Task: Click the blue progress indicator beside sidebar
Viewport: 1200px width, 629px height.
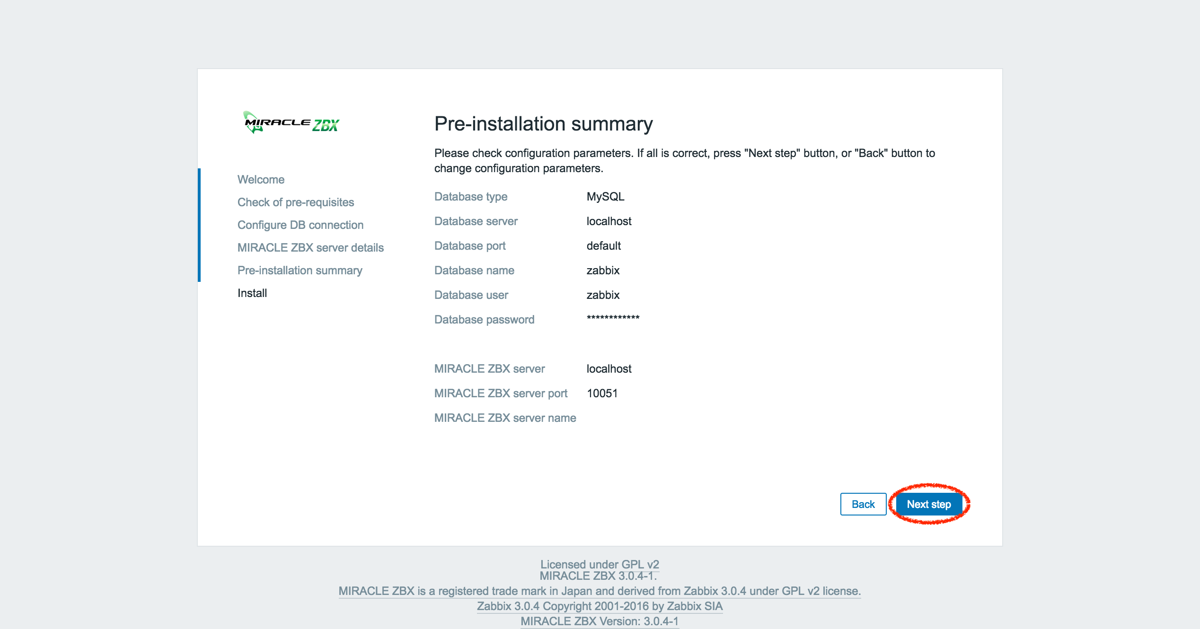Action: click(199, 225)
